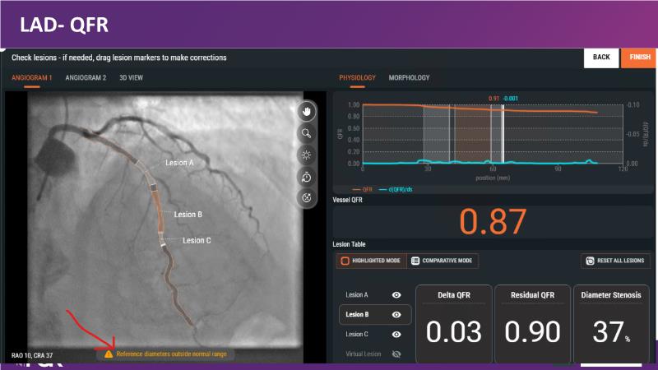Image resolution: width=658 pixels, height=370 pixels.
Task: Click the bottom tool icon under reset view
Action: [x=307, y=197]
